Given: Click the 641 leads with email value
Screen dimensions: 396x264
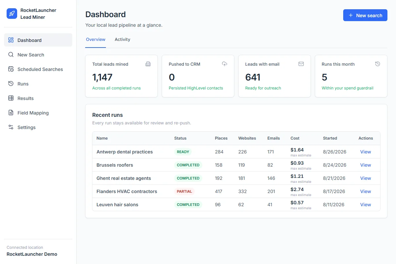Looking at the screenshot, I should click(x=253, y=77).
